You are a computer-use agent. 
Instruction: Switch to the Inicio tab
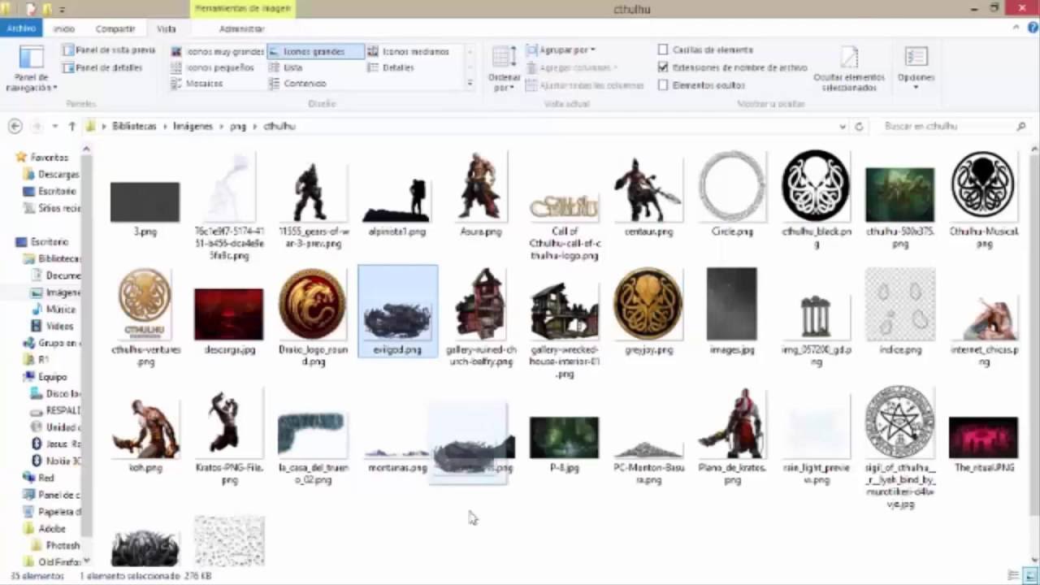coord(64,28)
